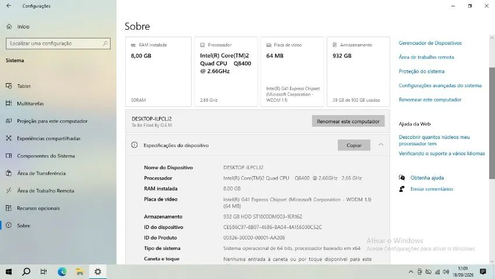
Task: Select Multitarefas menu item
Action: pos(30,103)
